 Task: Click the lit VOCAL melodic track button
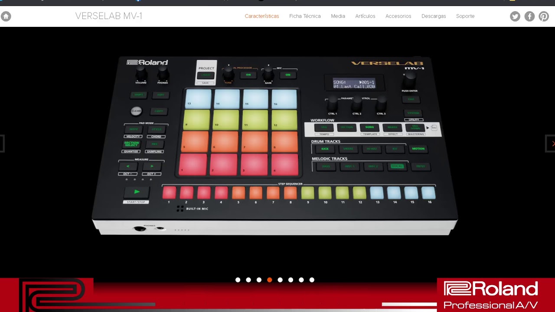pyautogui.click(x=397, y=166)
